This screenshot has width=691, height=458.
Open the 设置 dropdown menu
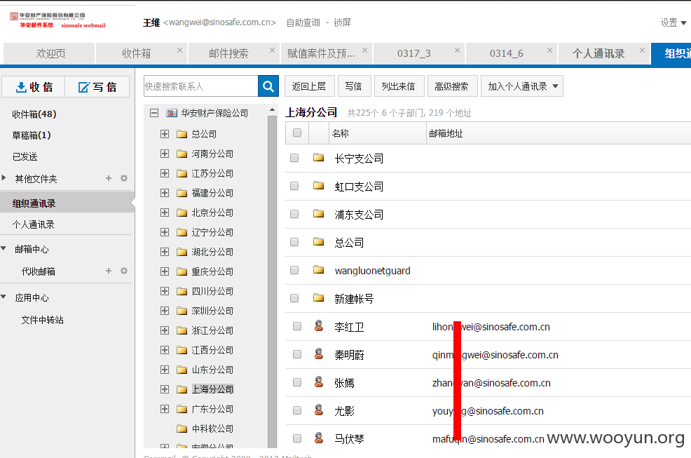673,22
